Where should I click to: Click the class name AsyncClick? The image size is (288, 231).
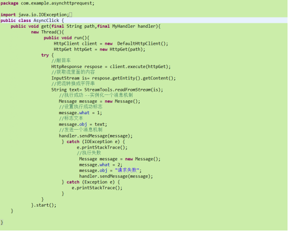46,20
